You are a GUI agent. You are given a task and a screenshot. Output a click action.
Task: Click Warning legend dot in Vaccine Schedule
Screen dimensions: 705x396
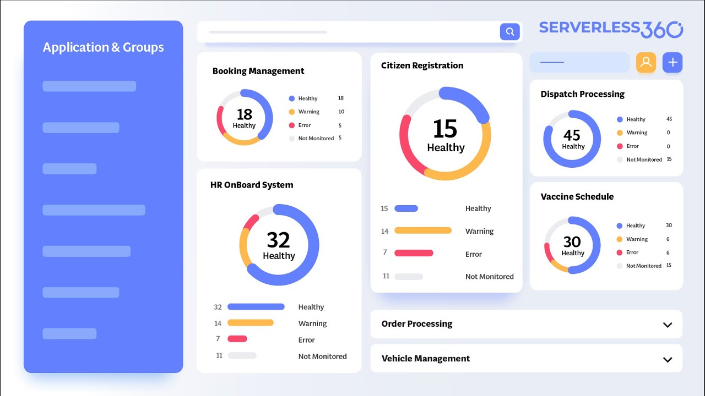620,239
